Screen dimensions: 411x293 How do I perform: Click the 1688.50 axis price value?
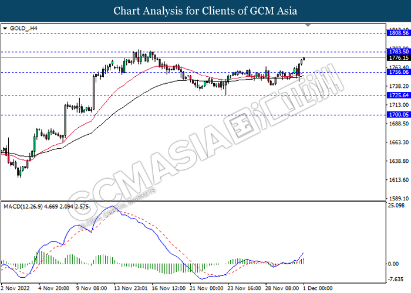point(399,124)
